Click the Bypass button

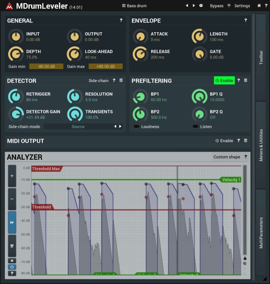tap(216, 6)
